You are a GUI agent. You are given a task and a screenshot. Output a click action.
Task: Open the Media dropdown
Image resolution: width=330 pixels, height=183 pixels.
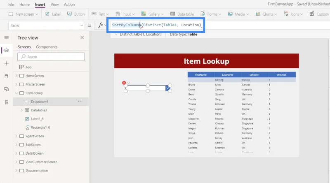click(x=238, y=14)
